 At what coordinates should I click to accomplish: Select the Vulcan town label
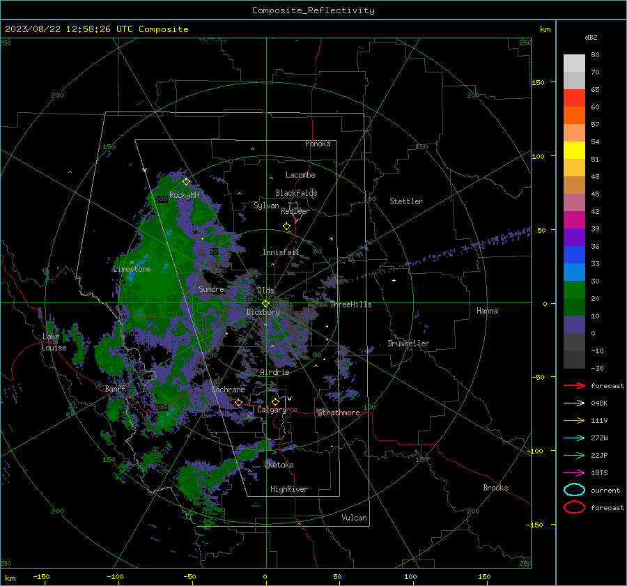click(354, 518)
